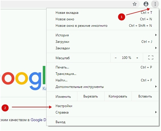This screenshot has height=131, width=161.
Task: Increase zoom with the plus button
Action: (x=137, y=58)
